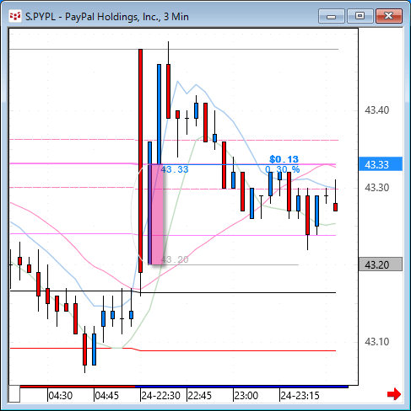Click the gray 43.20 price marker on the scale
Viewport: 411px width, 411px height.
pos(381,264)
